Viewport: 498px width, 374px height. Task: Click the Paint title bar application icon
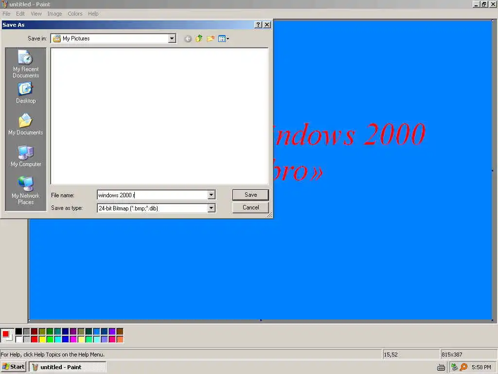(x=5, y=4)
